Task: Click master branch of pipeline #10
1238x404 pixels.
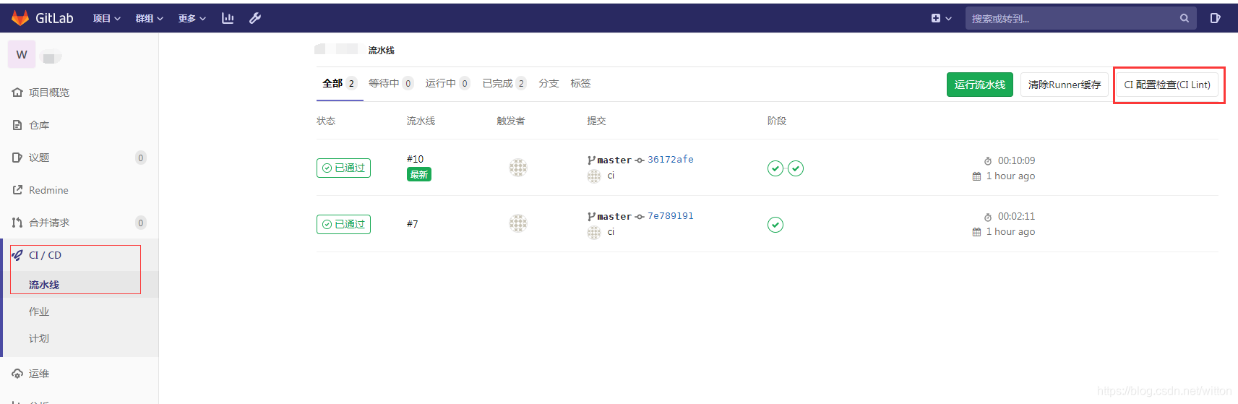Action: (x=614, y=160)
